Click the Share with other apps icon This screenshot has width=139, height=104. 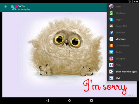click(x=111, y=72)
